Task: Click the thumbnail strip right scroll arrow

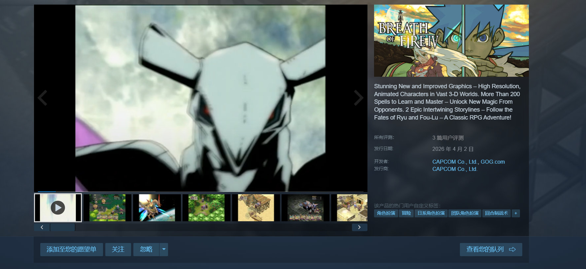Action: pos(360,227)
